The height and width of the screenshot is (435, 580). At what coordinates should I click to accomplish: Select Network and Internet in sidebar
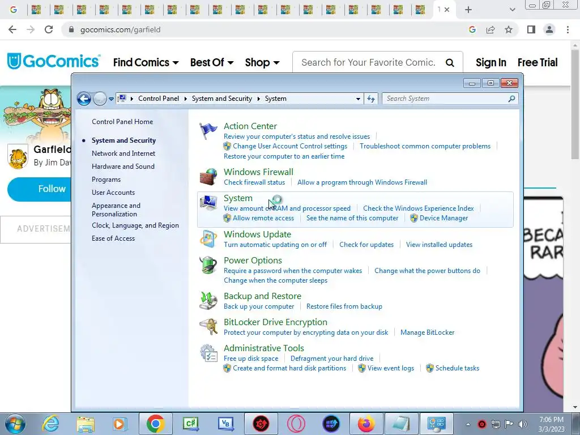click(123, 153)
